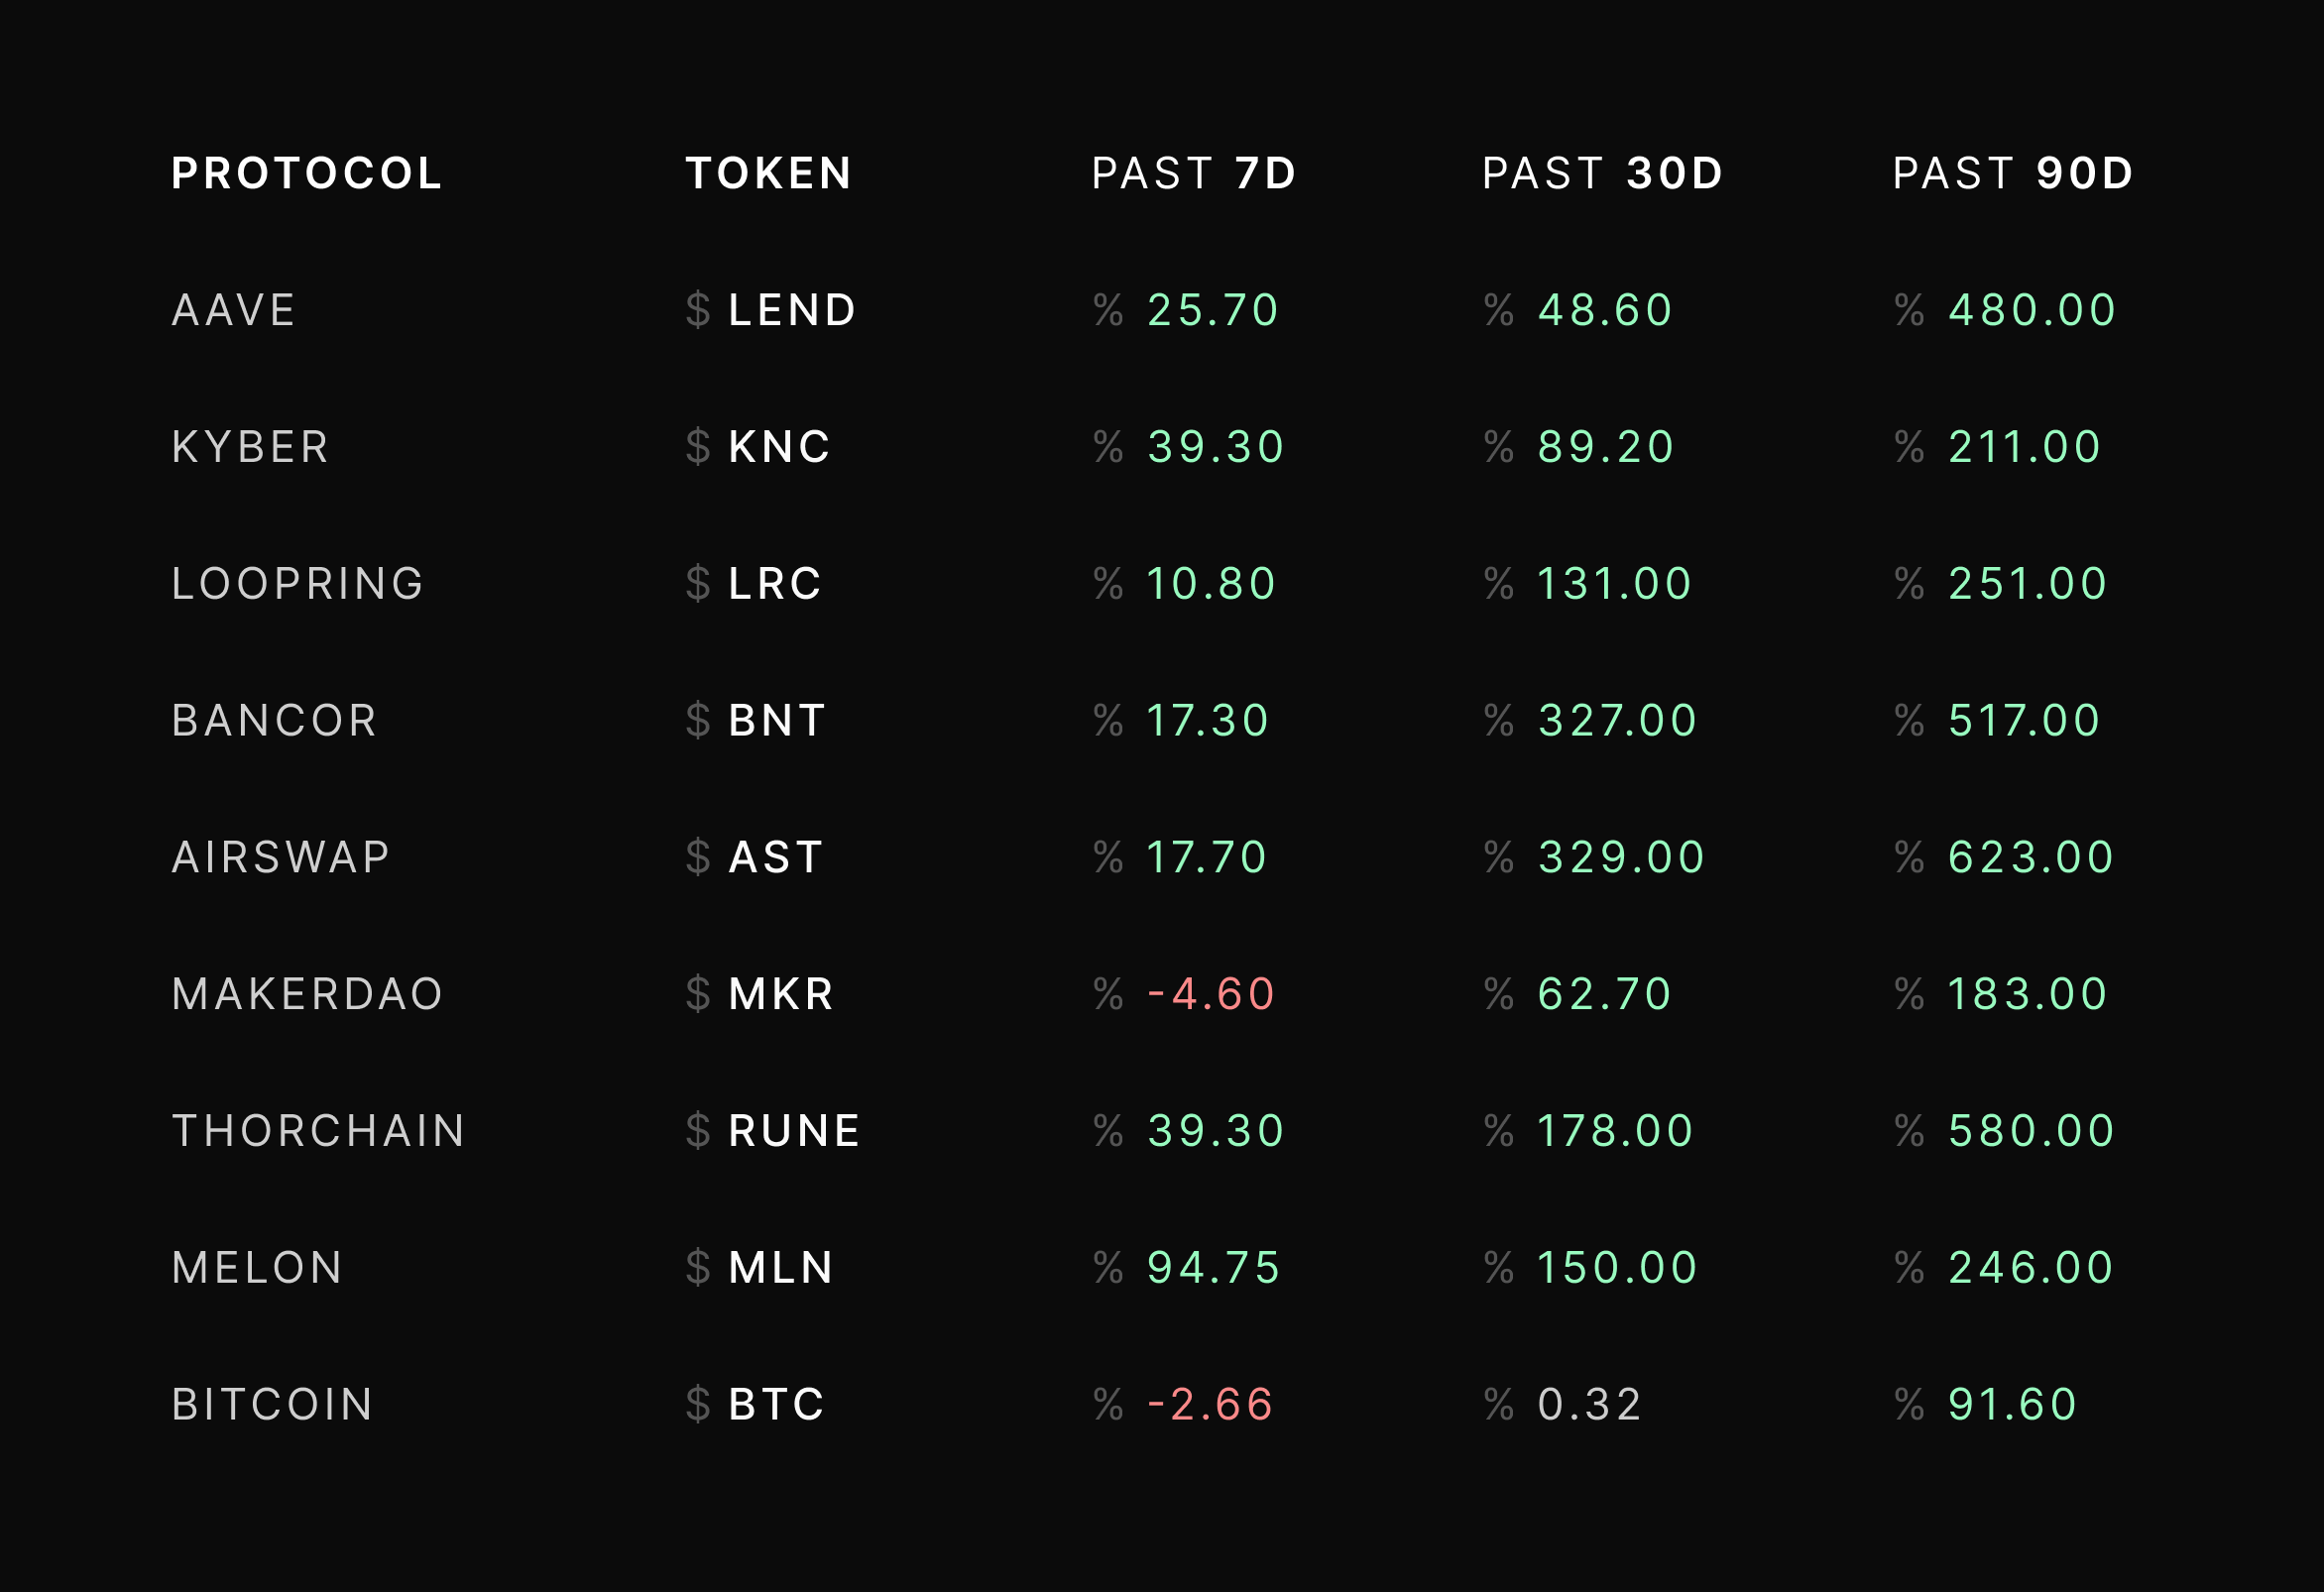
Task: Click Airswap's 623.00 90D value
Action: [2030, 857]
